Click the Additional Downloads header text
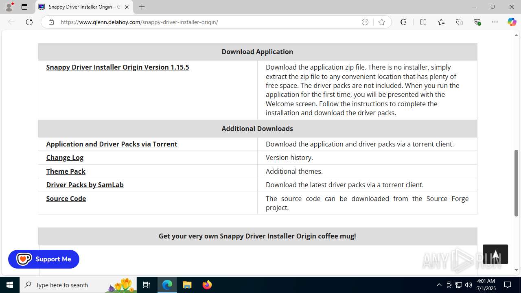 click(257, 129)
